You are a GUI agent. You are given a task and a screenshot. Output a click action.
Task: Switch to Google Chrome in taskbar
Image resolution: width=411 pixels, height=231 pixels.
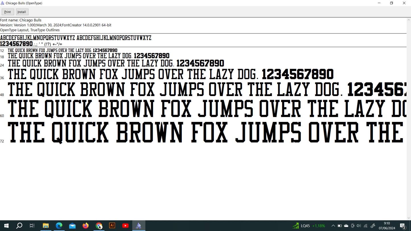[99, 226]
